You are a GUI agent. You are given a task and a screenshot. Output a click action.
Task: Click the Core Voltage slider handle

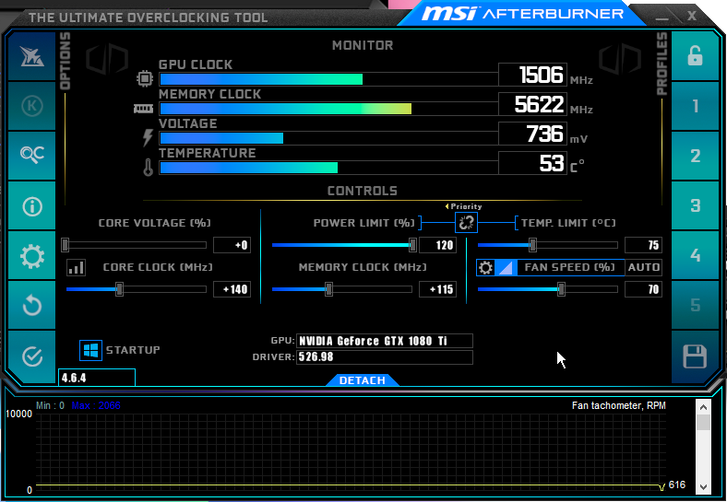(66, 245)
